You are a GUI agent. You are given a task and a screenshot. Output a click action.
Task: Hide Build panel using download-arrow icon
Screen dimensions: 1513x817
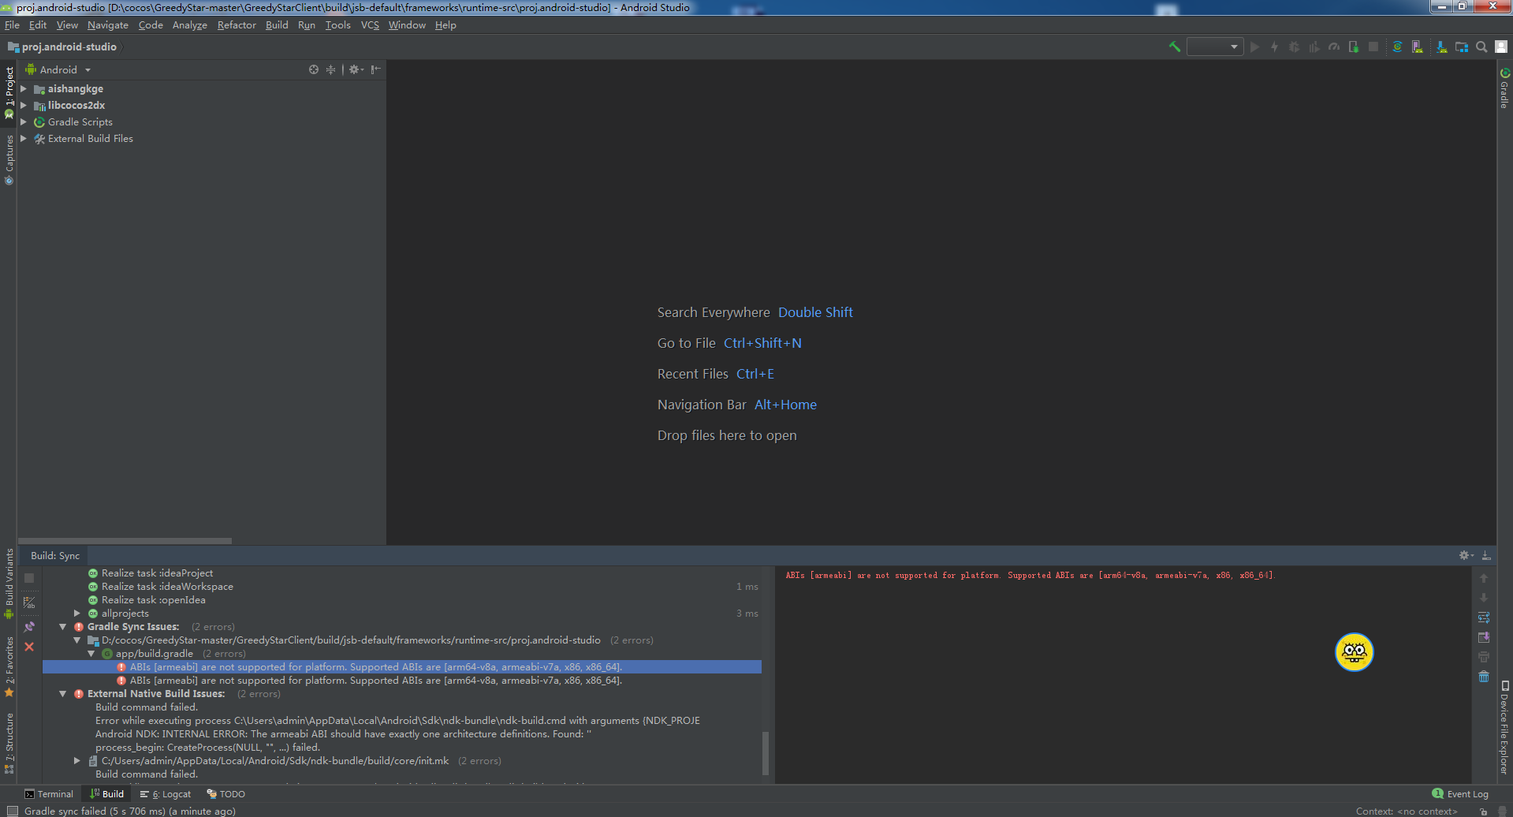pos(1486,555)
